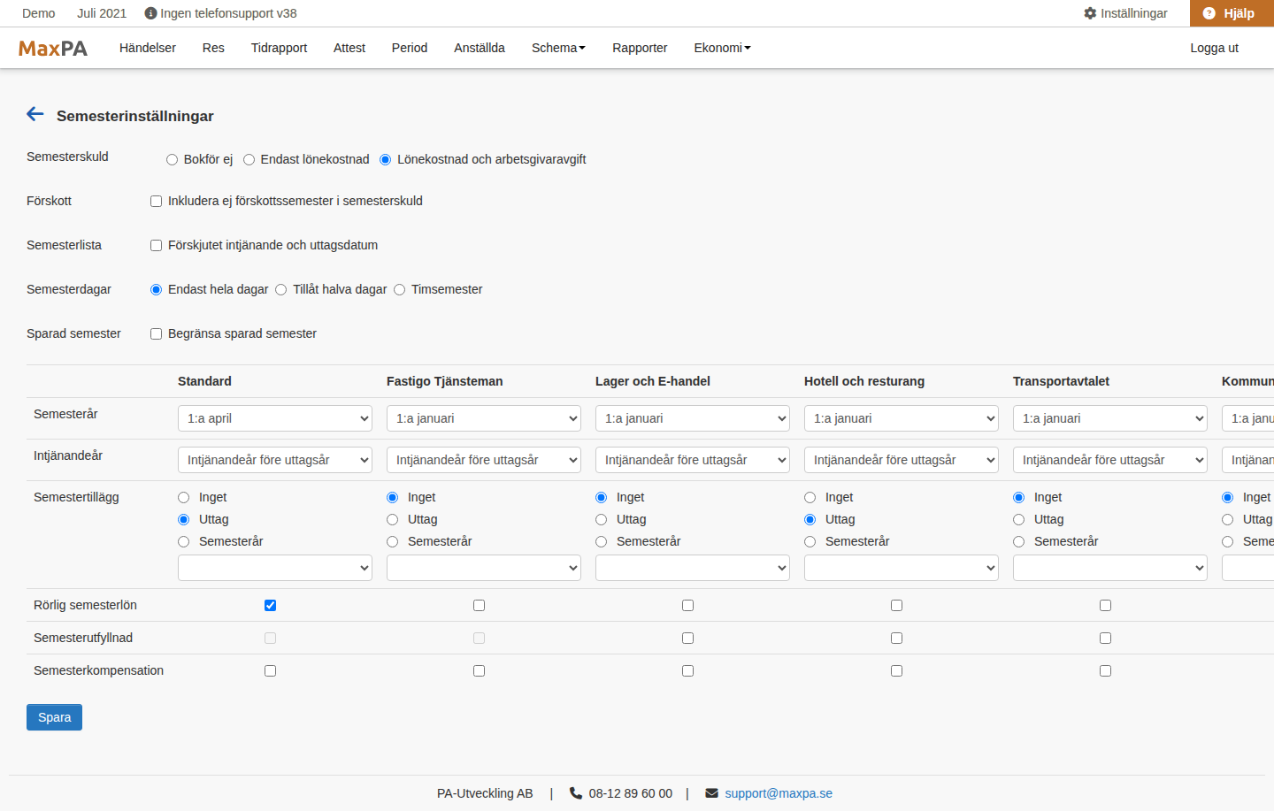Viewport: 1274px width, 811px height.
Task: Click the Spara button
Action: click(x=54, y=717)
